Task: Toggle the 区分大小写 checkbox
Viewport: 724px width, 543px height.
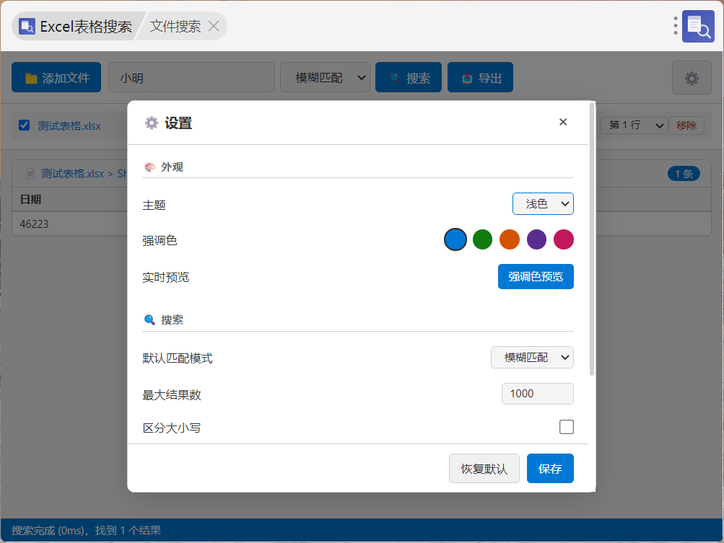Action: coord(566,427)
